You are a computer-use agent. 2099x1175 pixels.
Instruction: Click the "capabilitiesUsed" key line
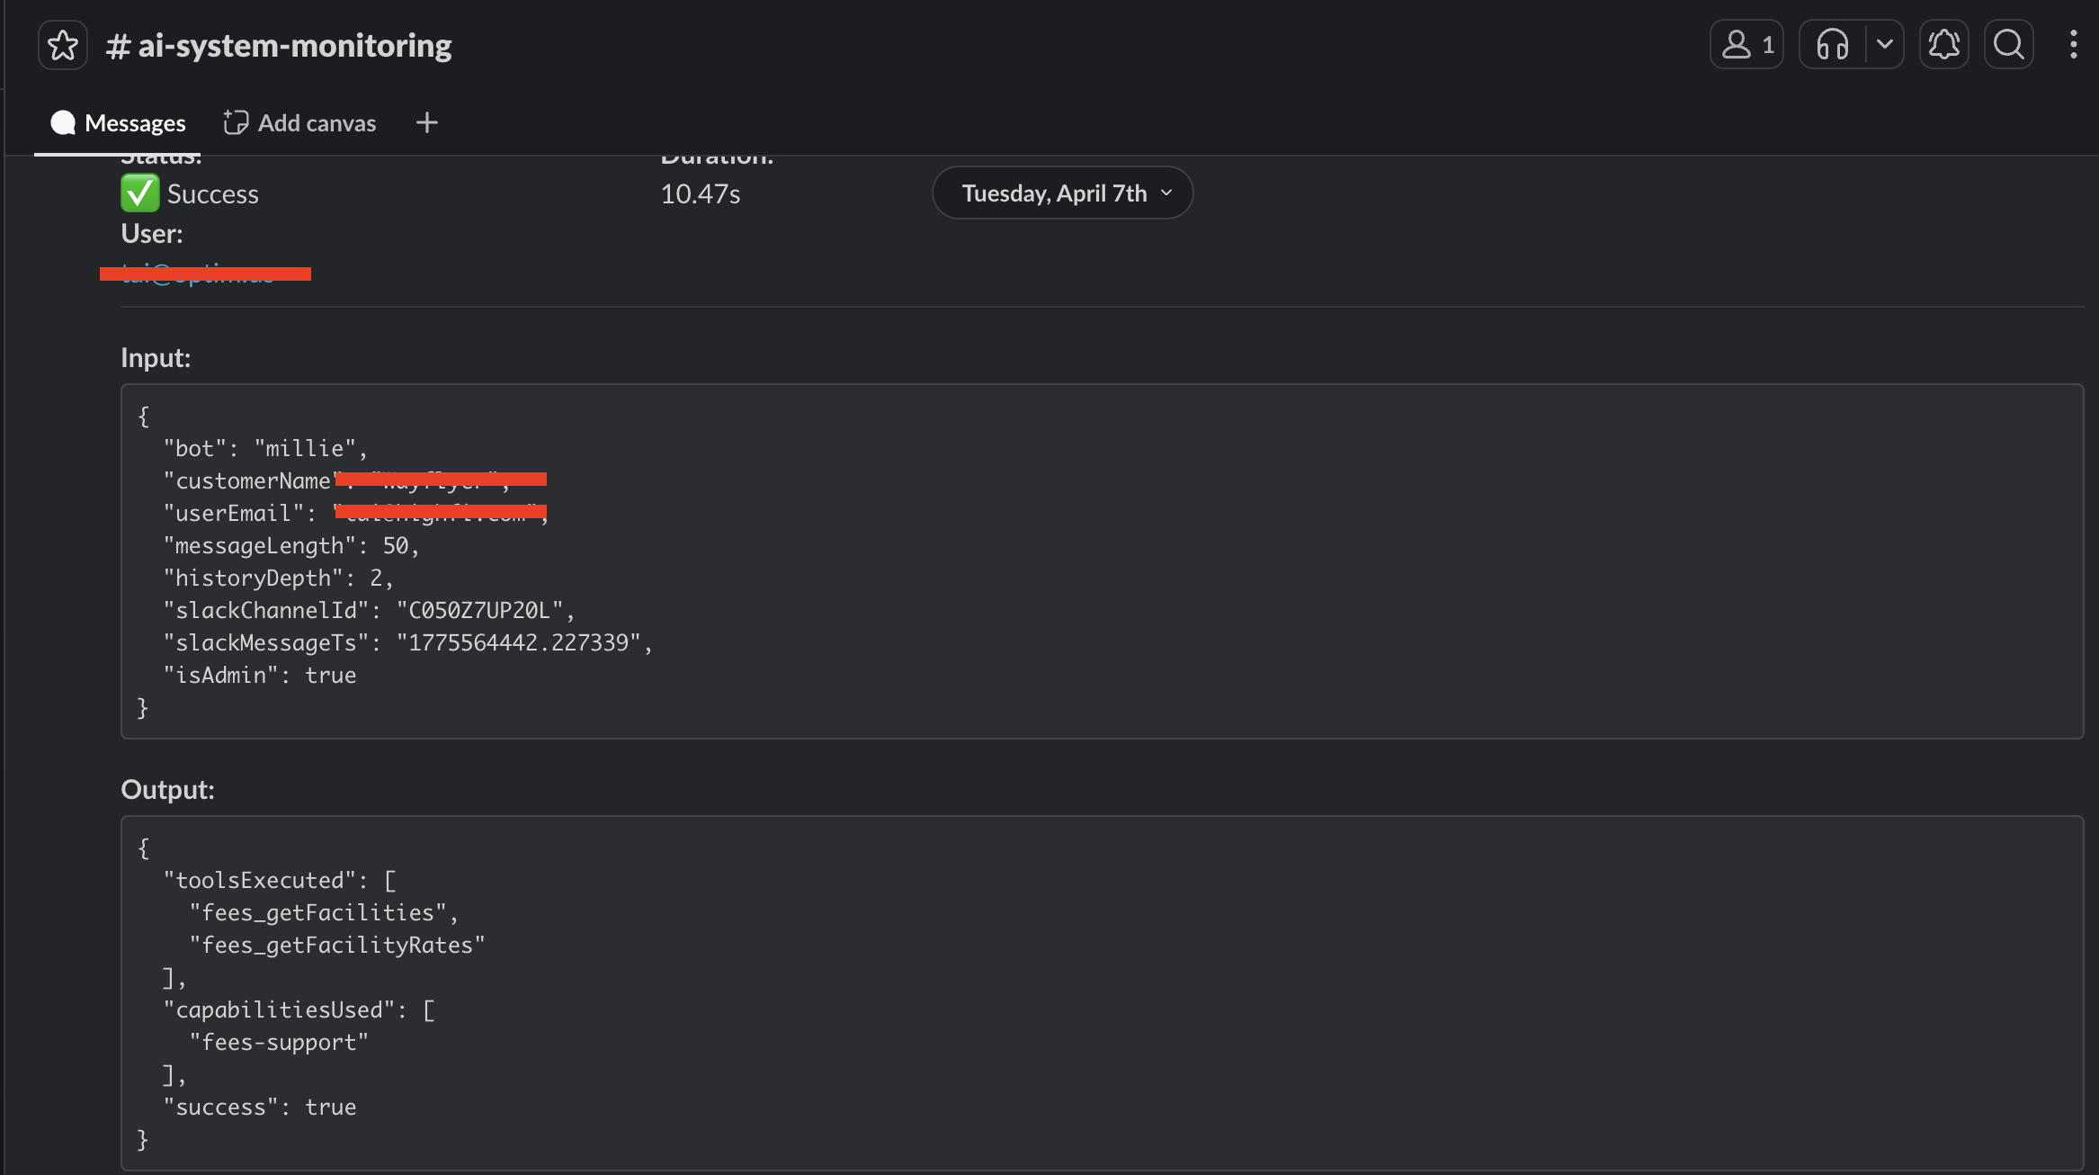(x=299, y=1009)
